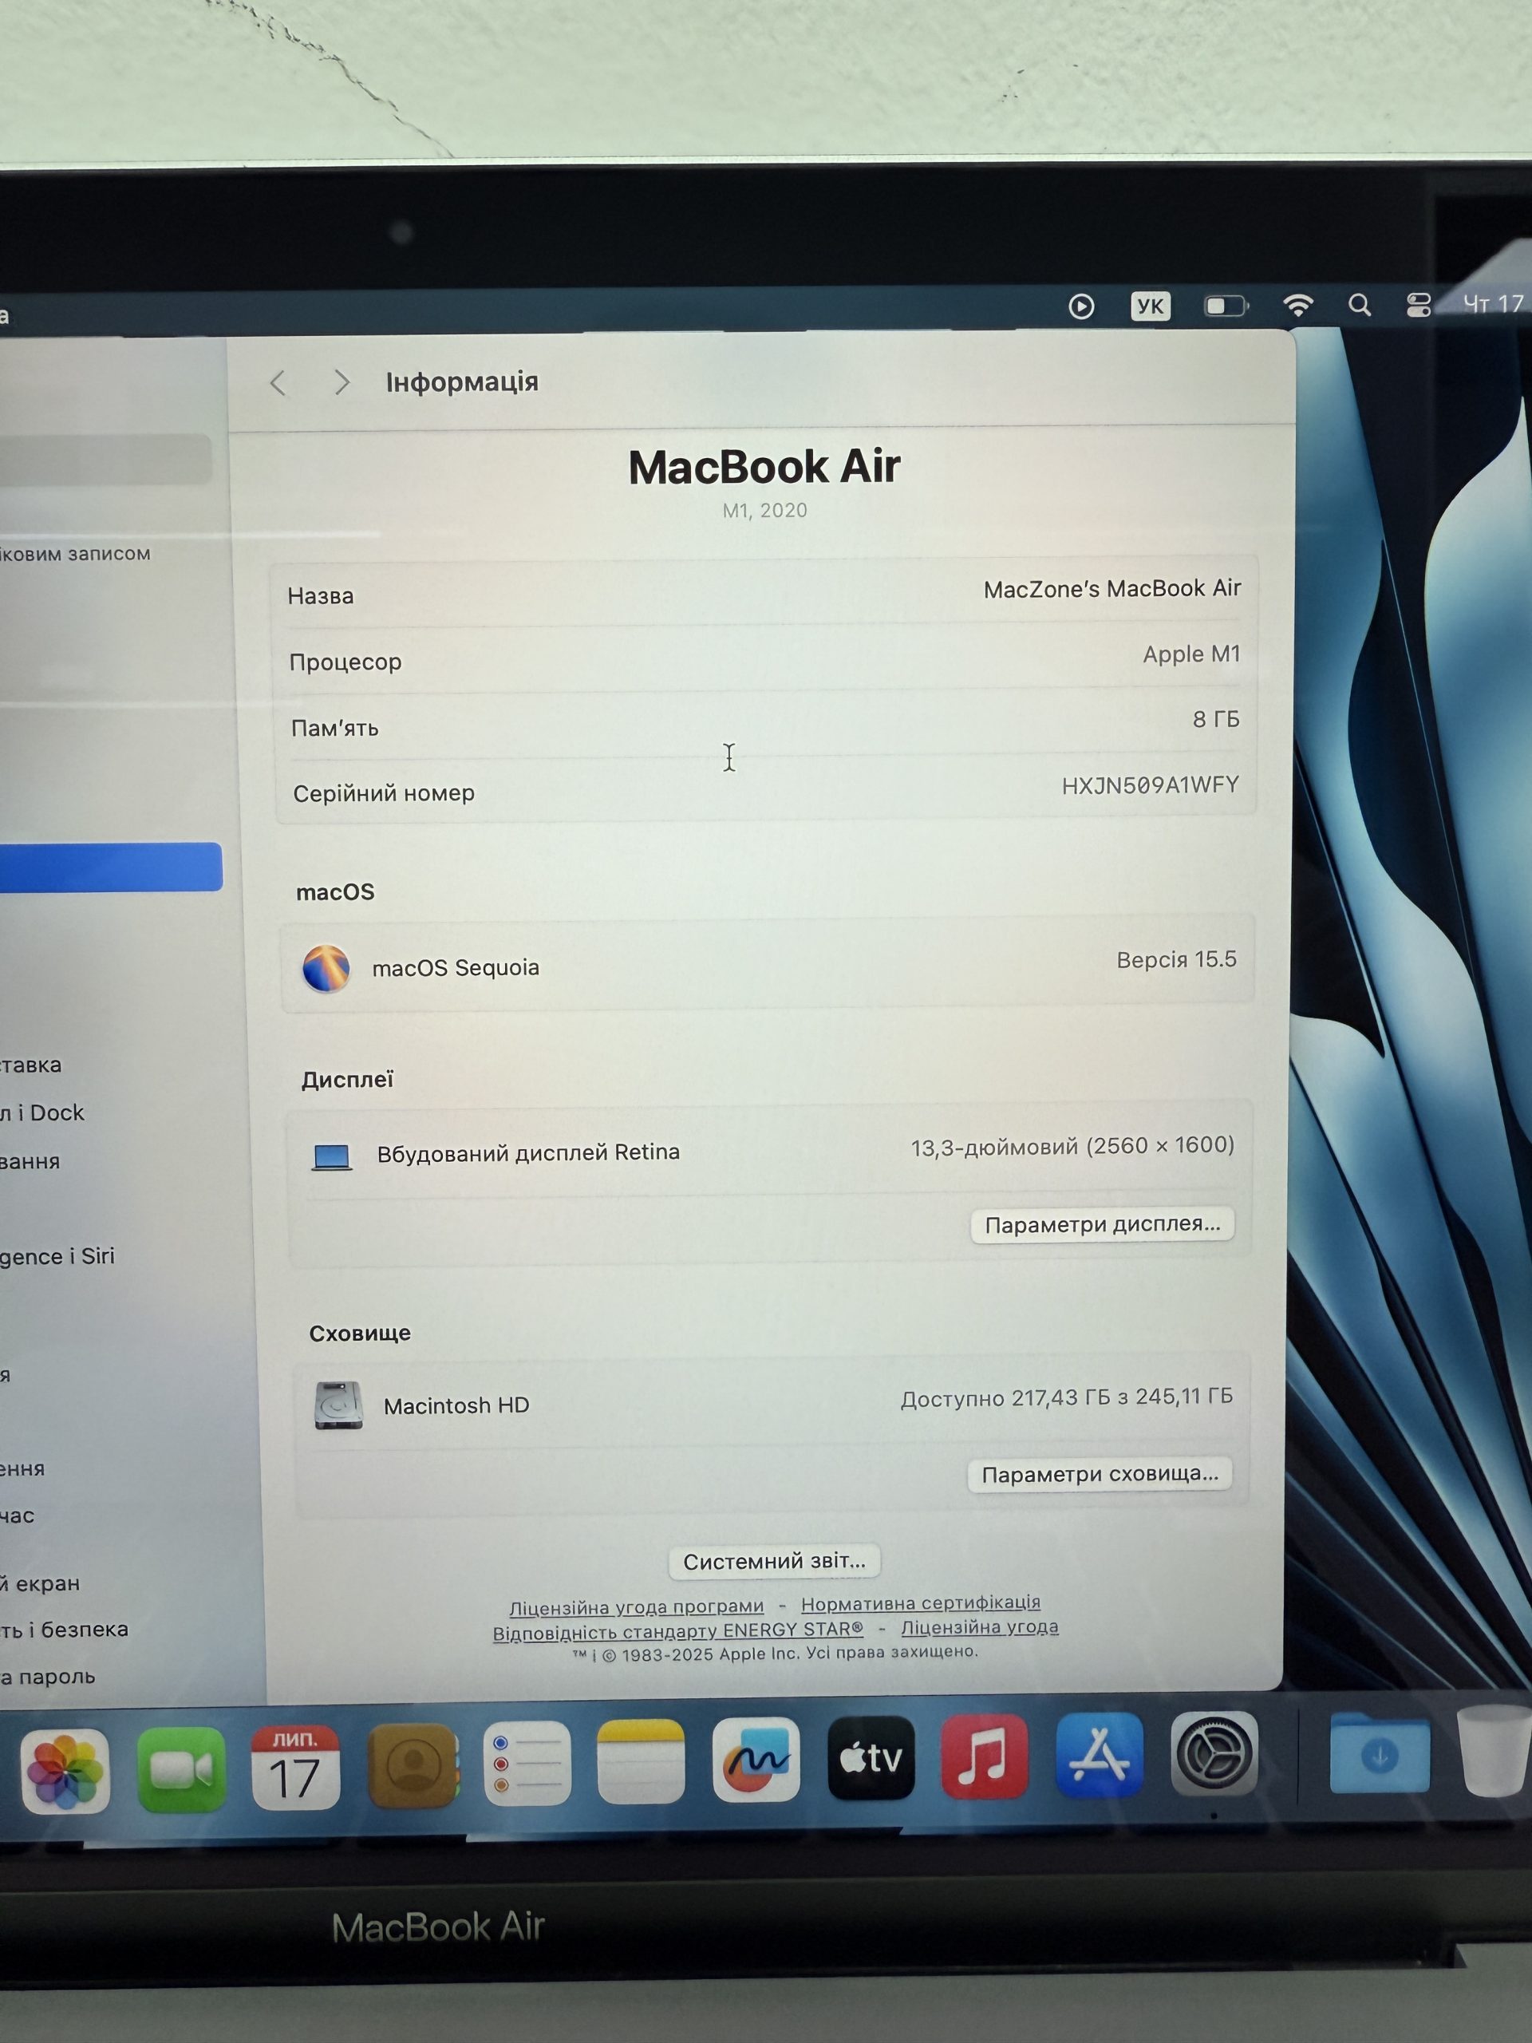The width and height of the screenshot is (1532, 2043).
Task: Open Contacts app in the Dock
Action: [412, 1764]
